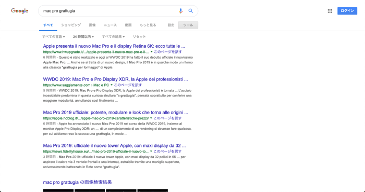The height and width of the screenshot is (192, 365).
Task: Select the すべて tab
Action: click(48, 25)
